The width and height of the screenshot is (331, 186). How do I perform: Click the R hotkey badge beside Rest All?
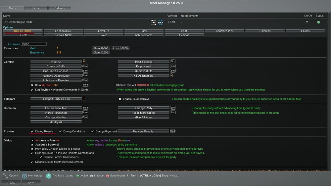(84, 61)
